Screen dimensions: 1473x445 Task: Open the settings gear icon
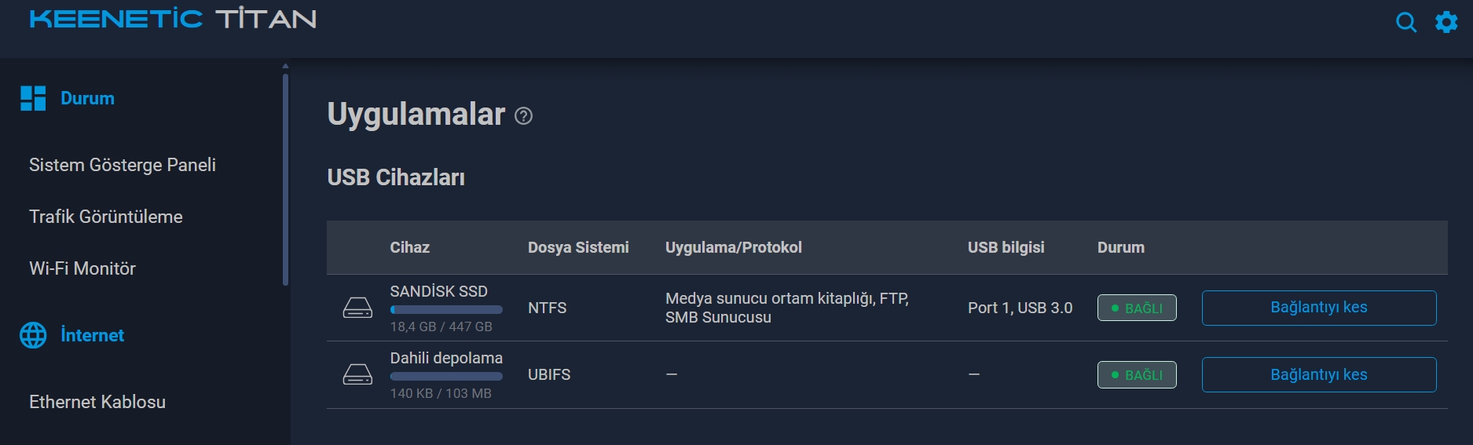1446,21
